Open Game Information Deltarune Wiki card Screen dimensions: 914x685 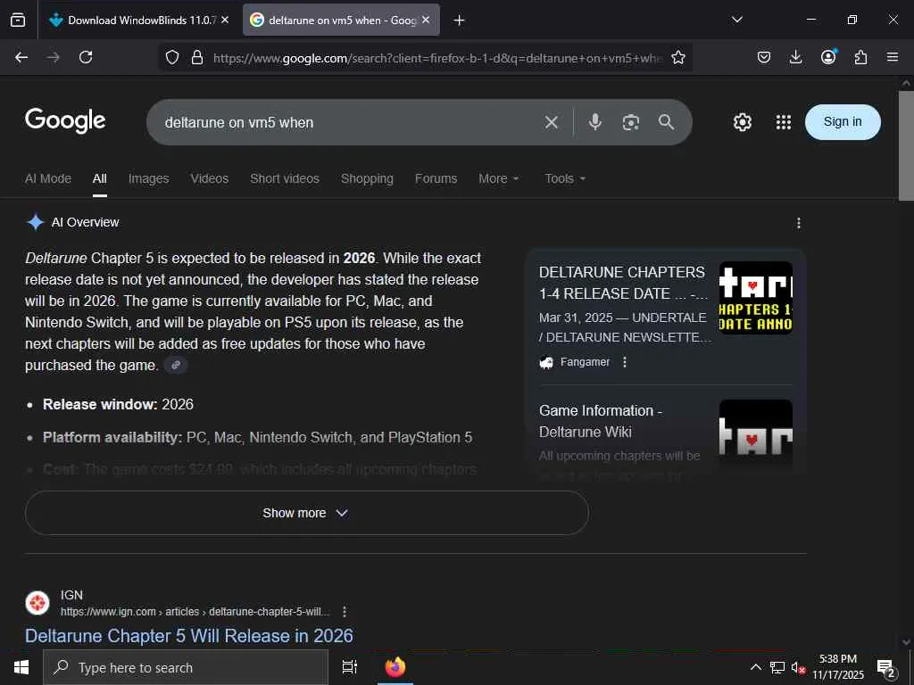point(601,421)
